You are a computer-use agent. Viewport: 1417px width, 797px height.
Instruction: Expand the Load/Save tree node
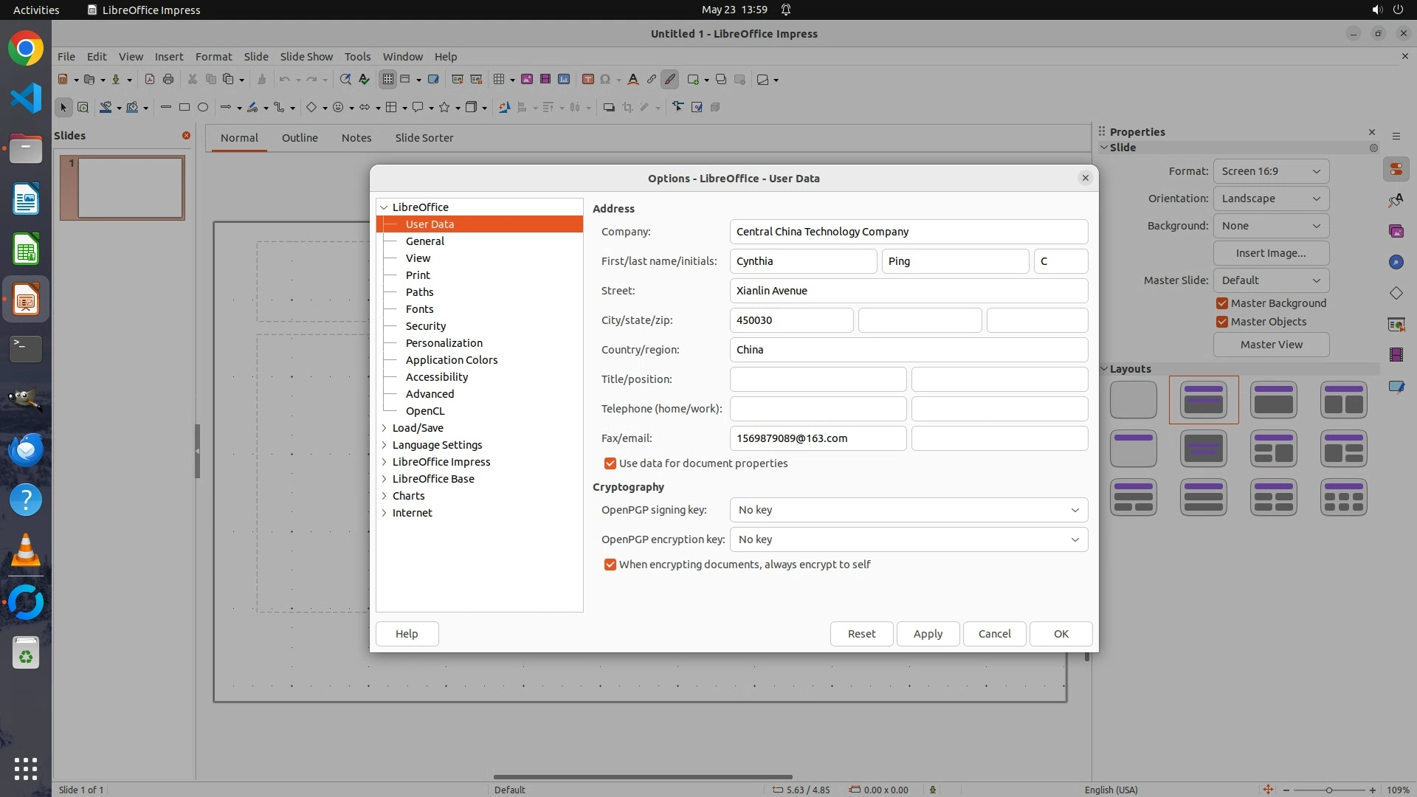coord(385,428)
